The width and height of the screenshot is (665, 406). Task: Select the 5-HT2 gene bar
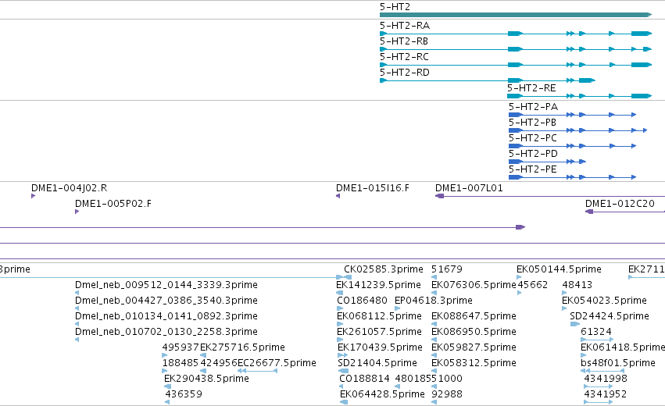[515, 15]
